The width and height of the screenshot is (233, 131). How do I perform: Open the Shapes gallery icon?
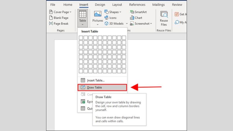(x=106, y=12)
